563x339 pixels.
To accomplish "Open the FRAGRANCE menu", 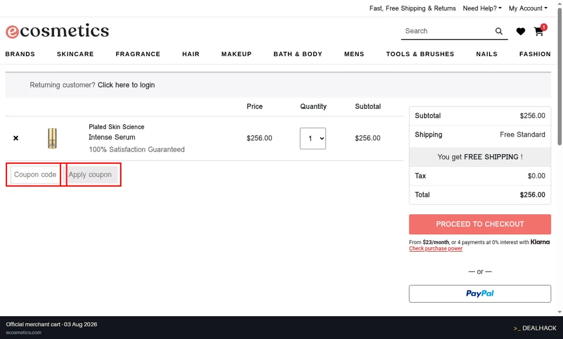I will tap(138, 54).
